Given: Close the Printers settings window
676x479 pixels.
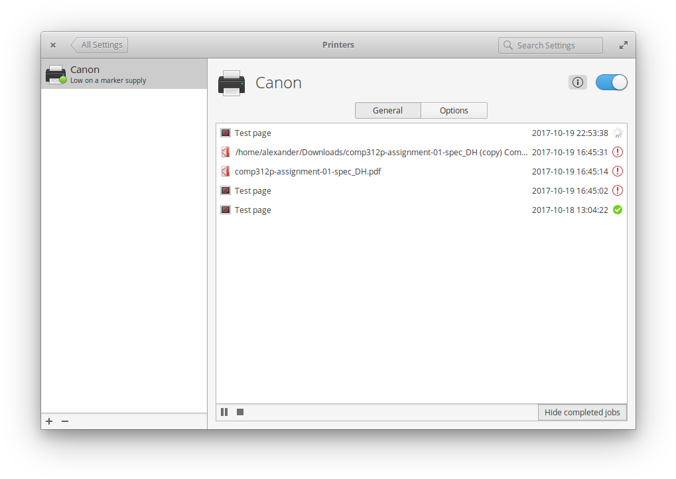Looking at the screenshot, I should coord(52,45).
